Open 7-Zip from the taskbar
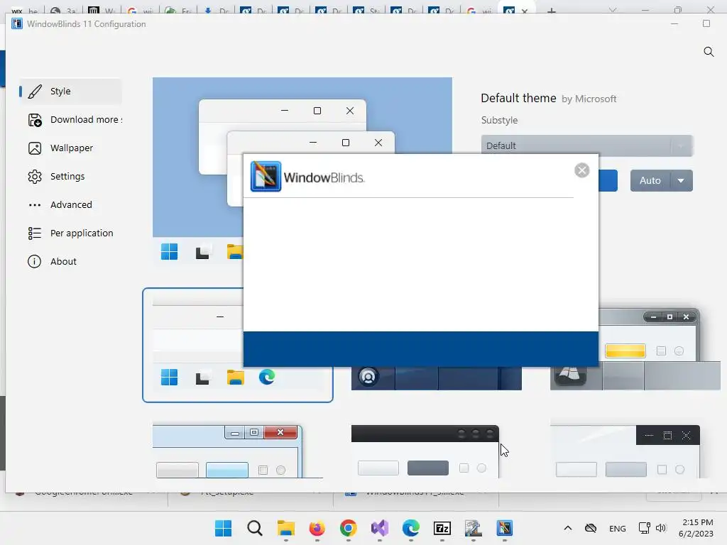 point(442,528)
